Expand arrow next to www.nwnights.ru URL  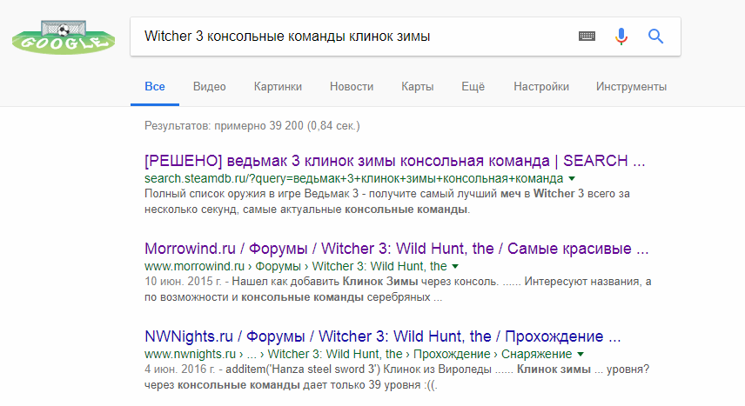[581, 354]
